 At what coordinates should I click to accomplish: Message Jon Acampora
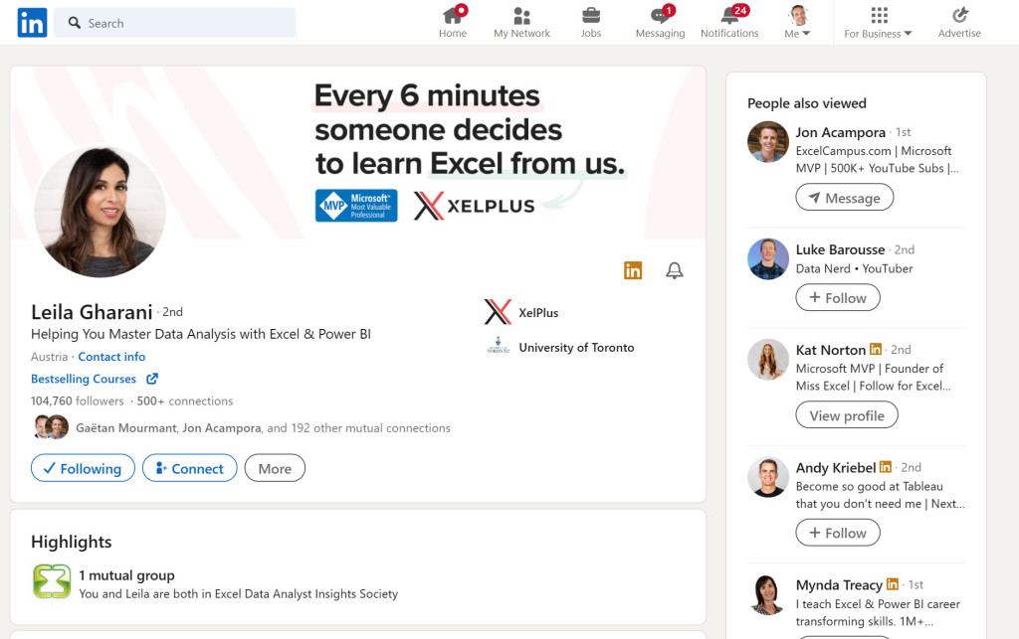(845, 198)
